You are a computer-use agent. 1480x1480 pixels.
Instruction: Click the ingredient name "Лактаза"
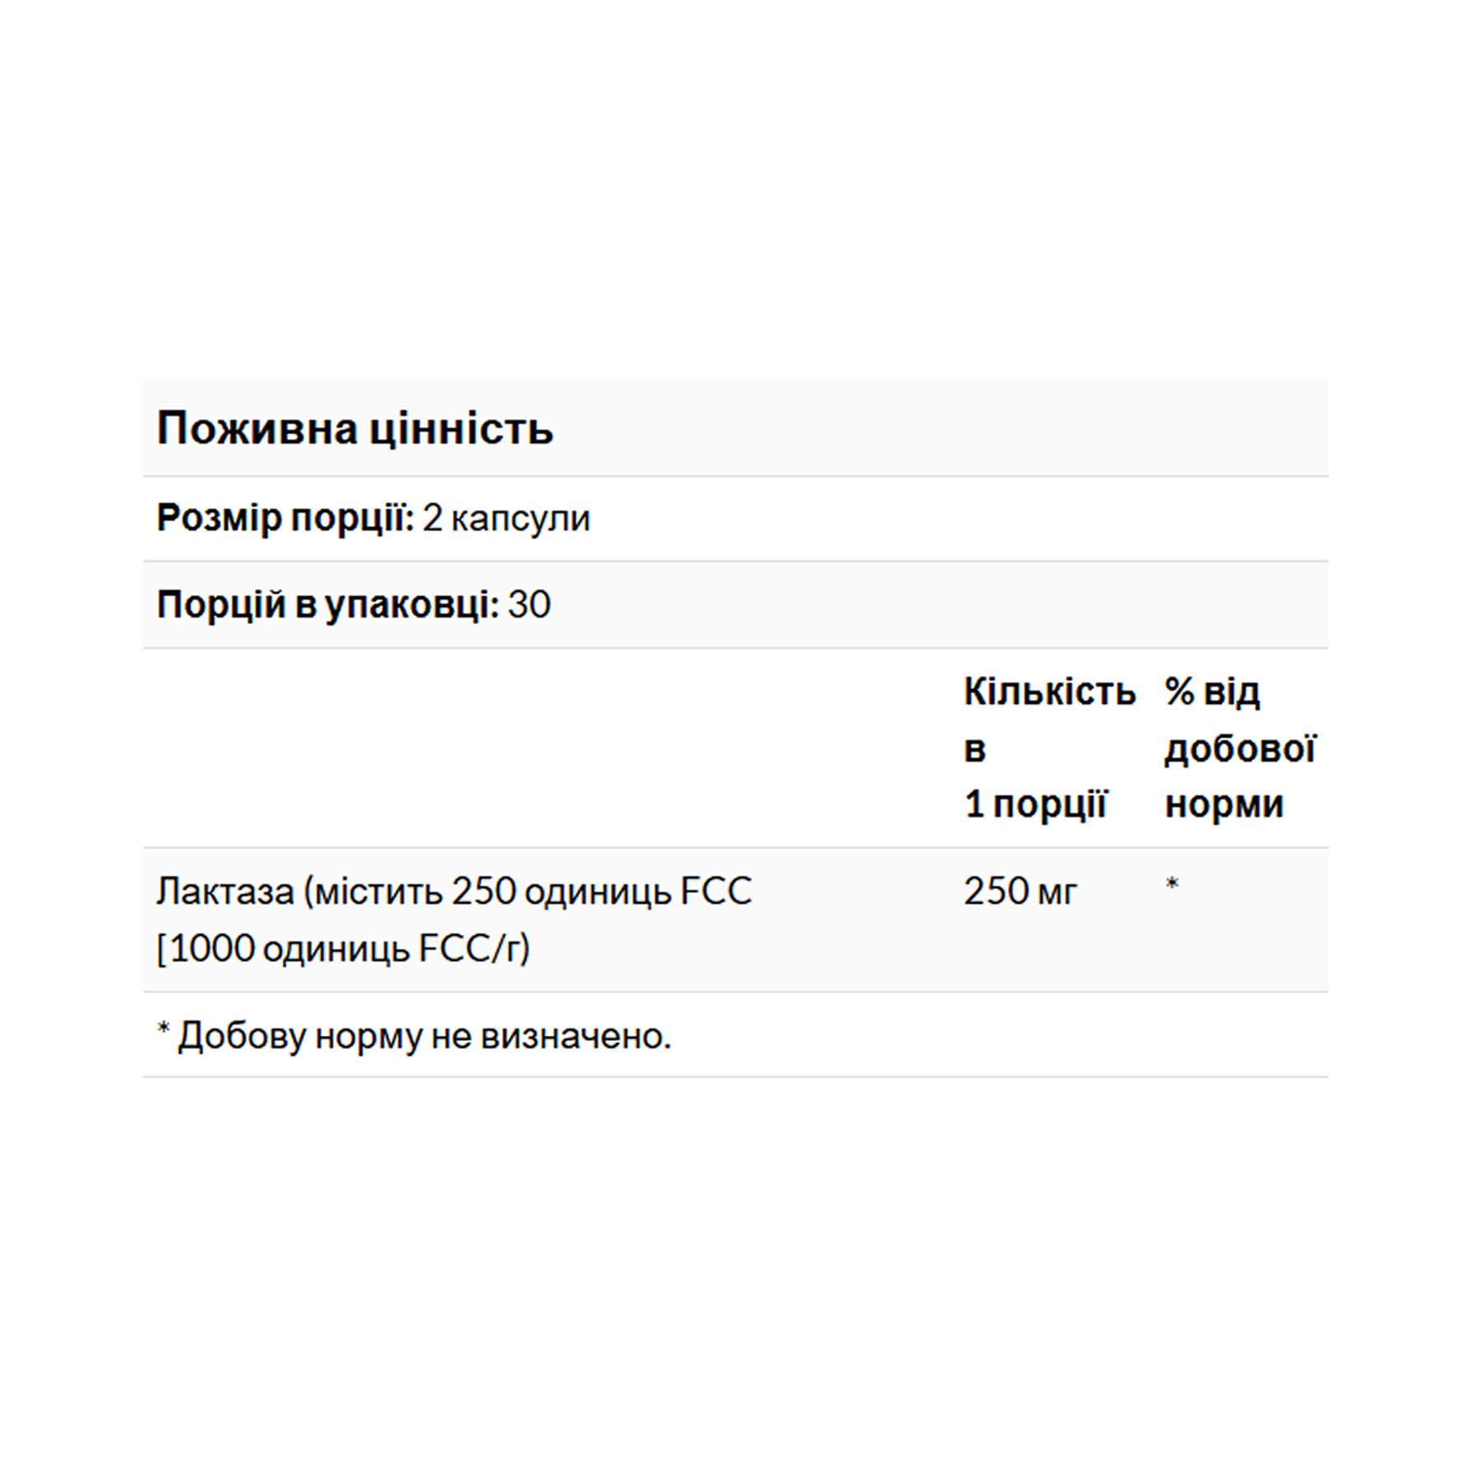click(x=225, y=891)
